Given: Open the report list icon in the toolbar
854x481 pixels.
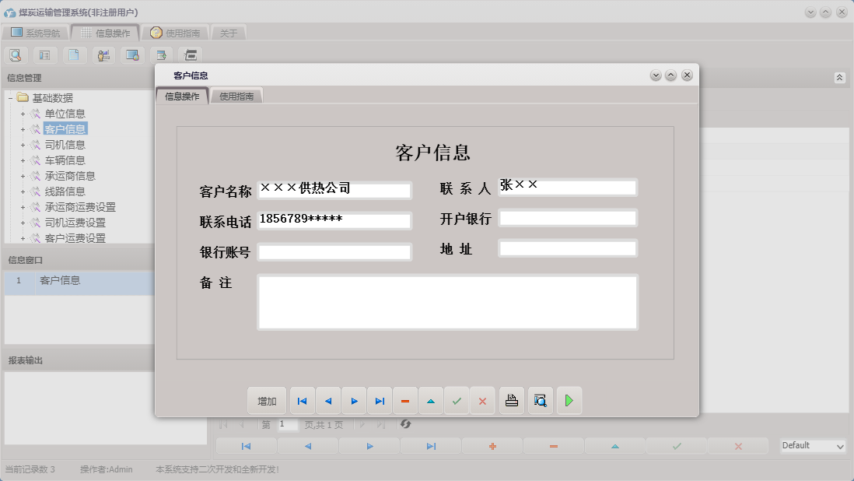Looking at the screenshot, I should click(x=44, y=55).
